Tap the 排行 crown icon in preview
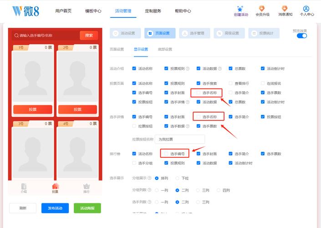 [x=86, y=187]
